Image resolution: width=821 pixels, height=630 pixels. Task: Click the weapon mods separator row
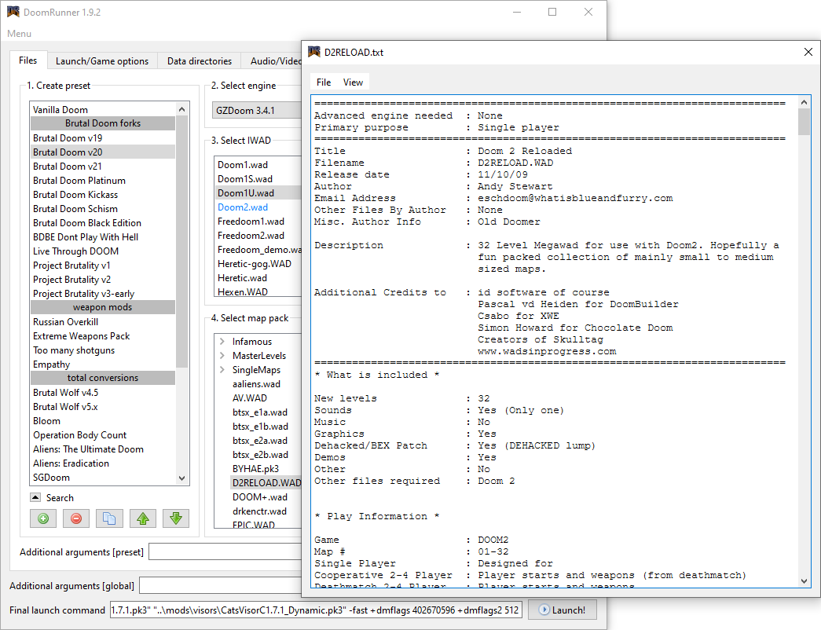[x=103, y=307]
